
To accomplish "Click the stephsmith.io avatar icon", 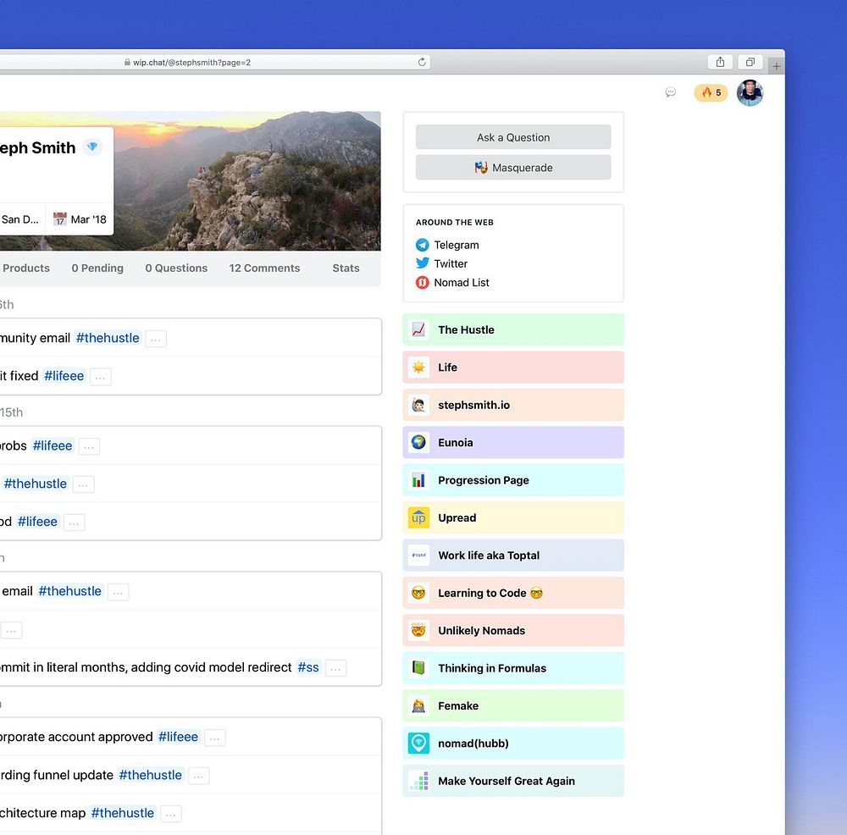I will pyautogui.click(x=418, y=405).
